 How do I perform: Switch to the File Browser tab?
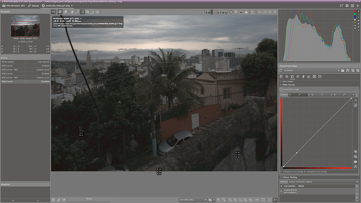(14, 6)
